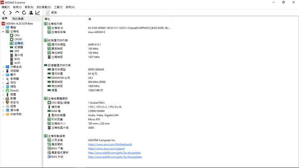The width and height of the screenshot is (299, 168).
Task: Select the 效能測試 item in tree
Action: point(16,114)
